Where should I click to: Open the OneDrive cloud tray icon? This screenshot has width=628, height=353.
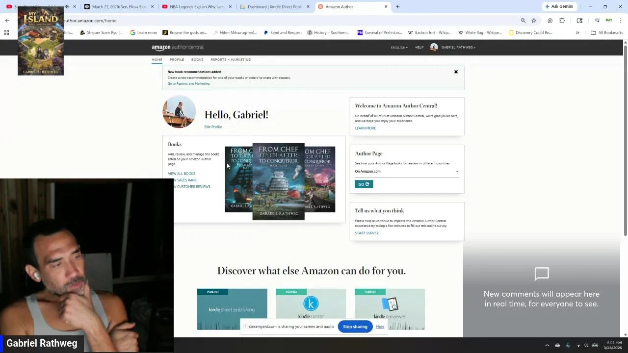[x=557, y=345]
